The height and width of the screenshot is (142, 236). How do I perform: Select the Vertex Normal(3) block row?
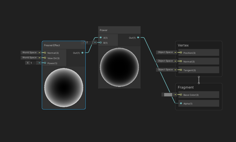(x=199, y=61)
